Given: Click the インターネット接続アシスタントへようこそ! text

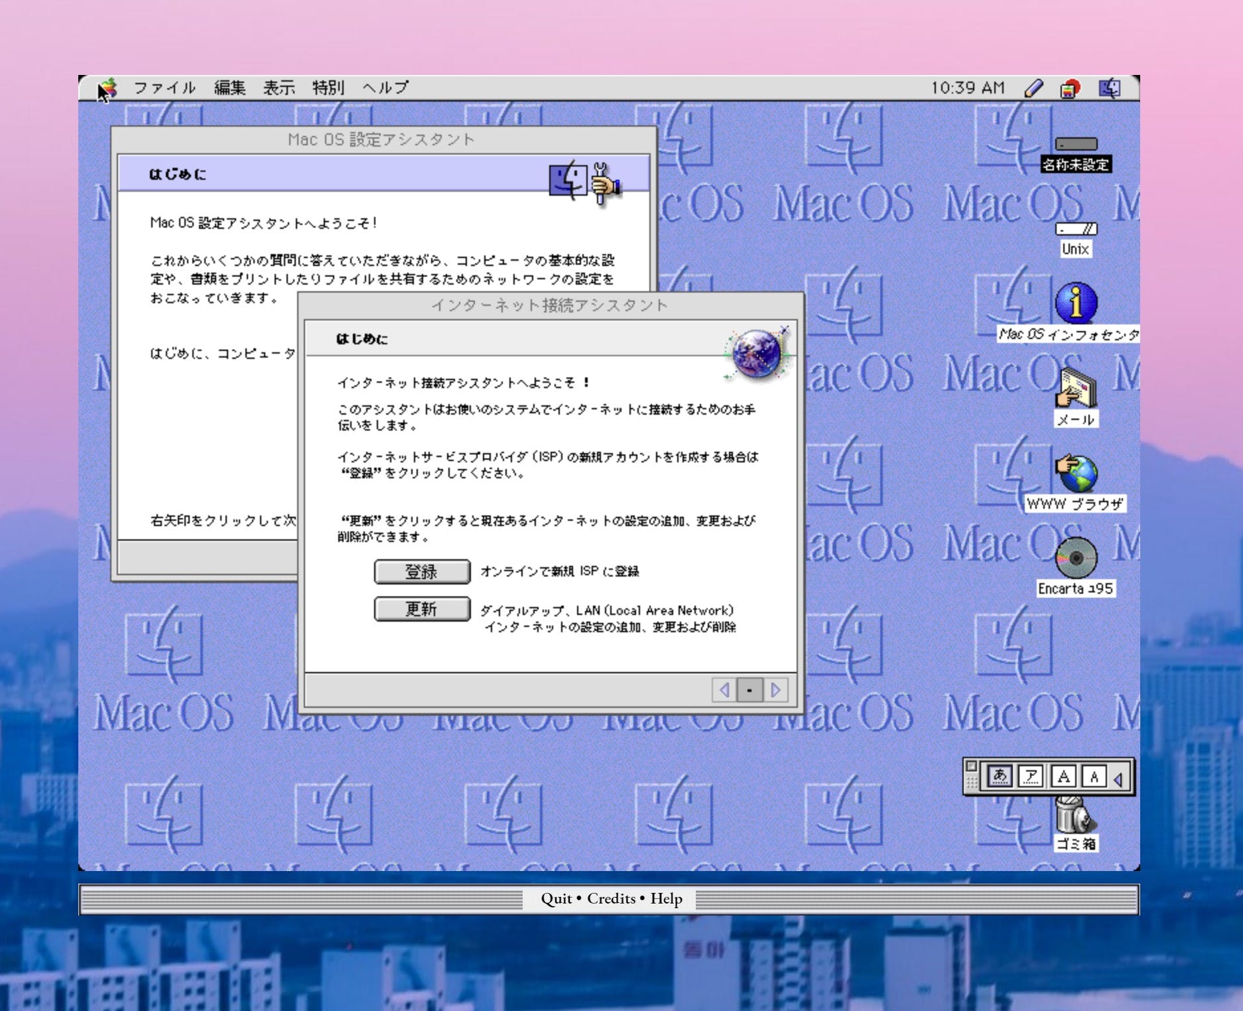Looking at the screenshot, I should (464, 383).
